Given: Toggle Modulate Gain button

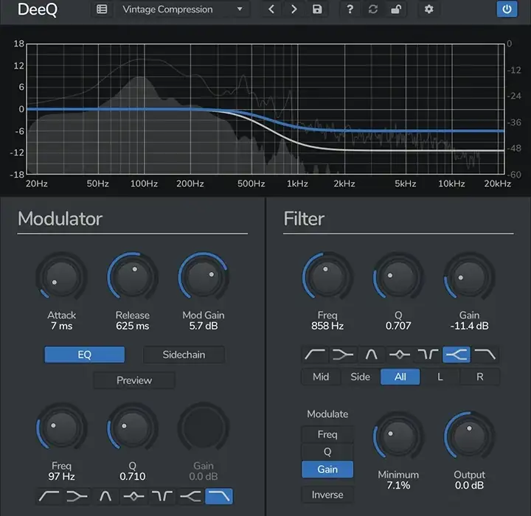Looking at the screenshot, I should (x=327, y=470).
